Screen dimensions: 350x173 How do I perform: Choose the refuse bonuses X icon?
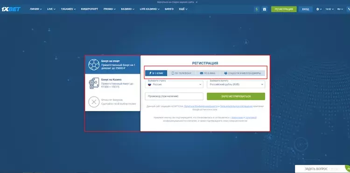coord(94,102)
